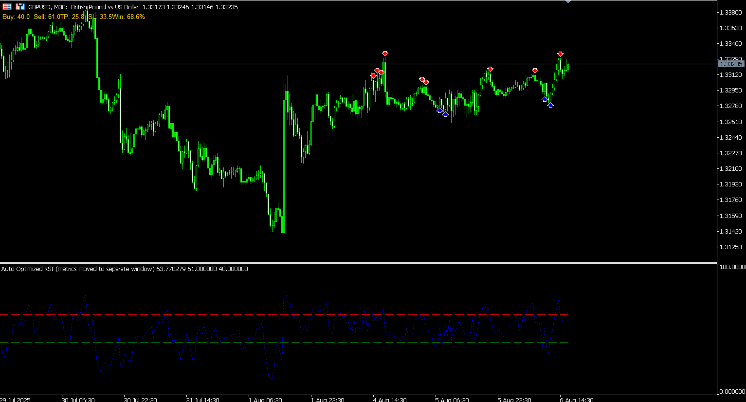Select the red dashed overbought level line
Image resolution: width=746 pixels, height=402 pixels.
click(284, 315)
